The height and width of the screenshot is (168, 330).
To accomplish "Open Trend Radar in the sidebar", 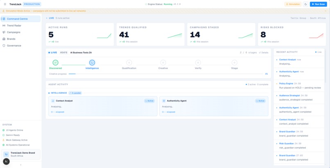I will pos(20,26).
